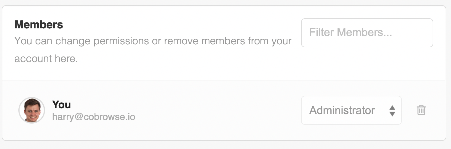Click the Members section heading

click(39, 25)
